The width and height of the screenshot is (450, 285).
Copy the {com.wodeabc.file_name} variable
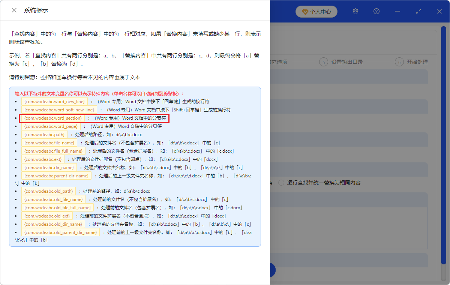(49, 143)
